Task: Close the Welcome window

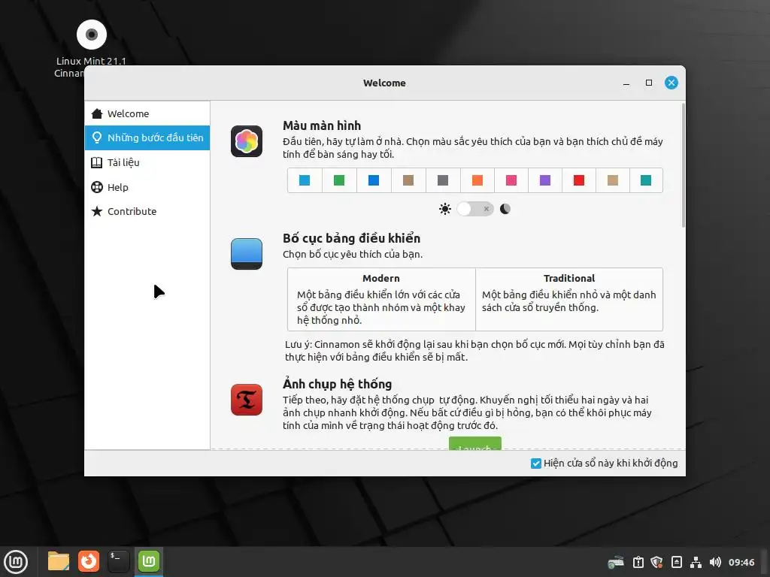Action: click(671, 83)
